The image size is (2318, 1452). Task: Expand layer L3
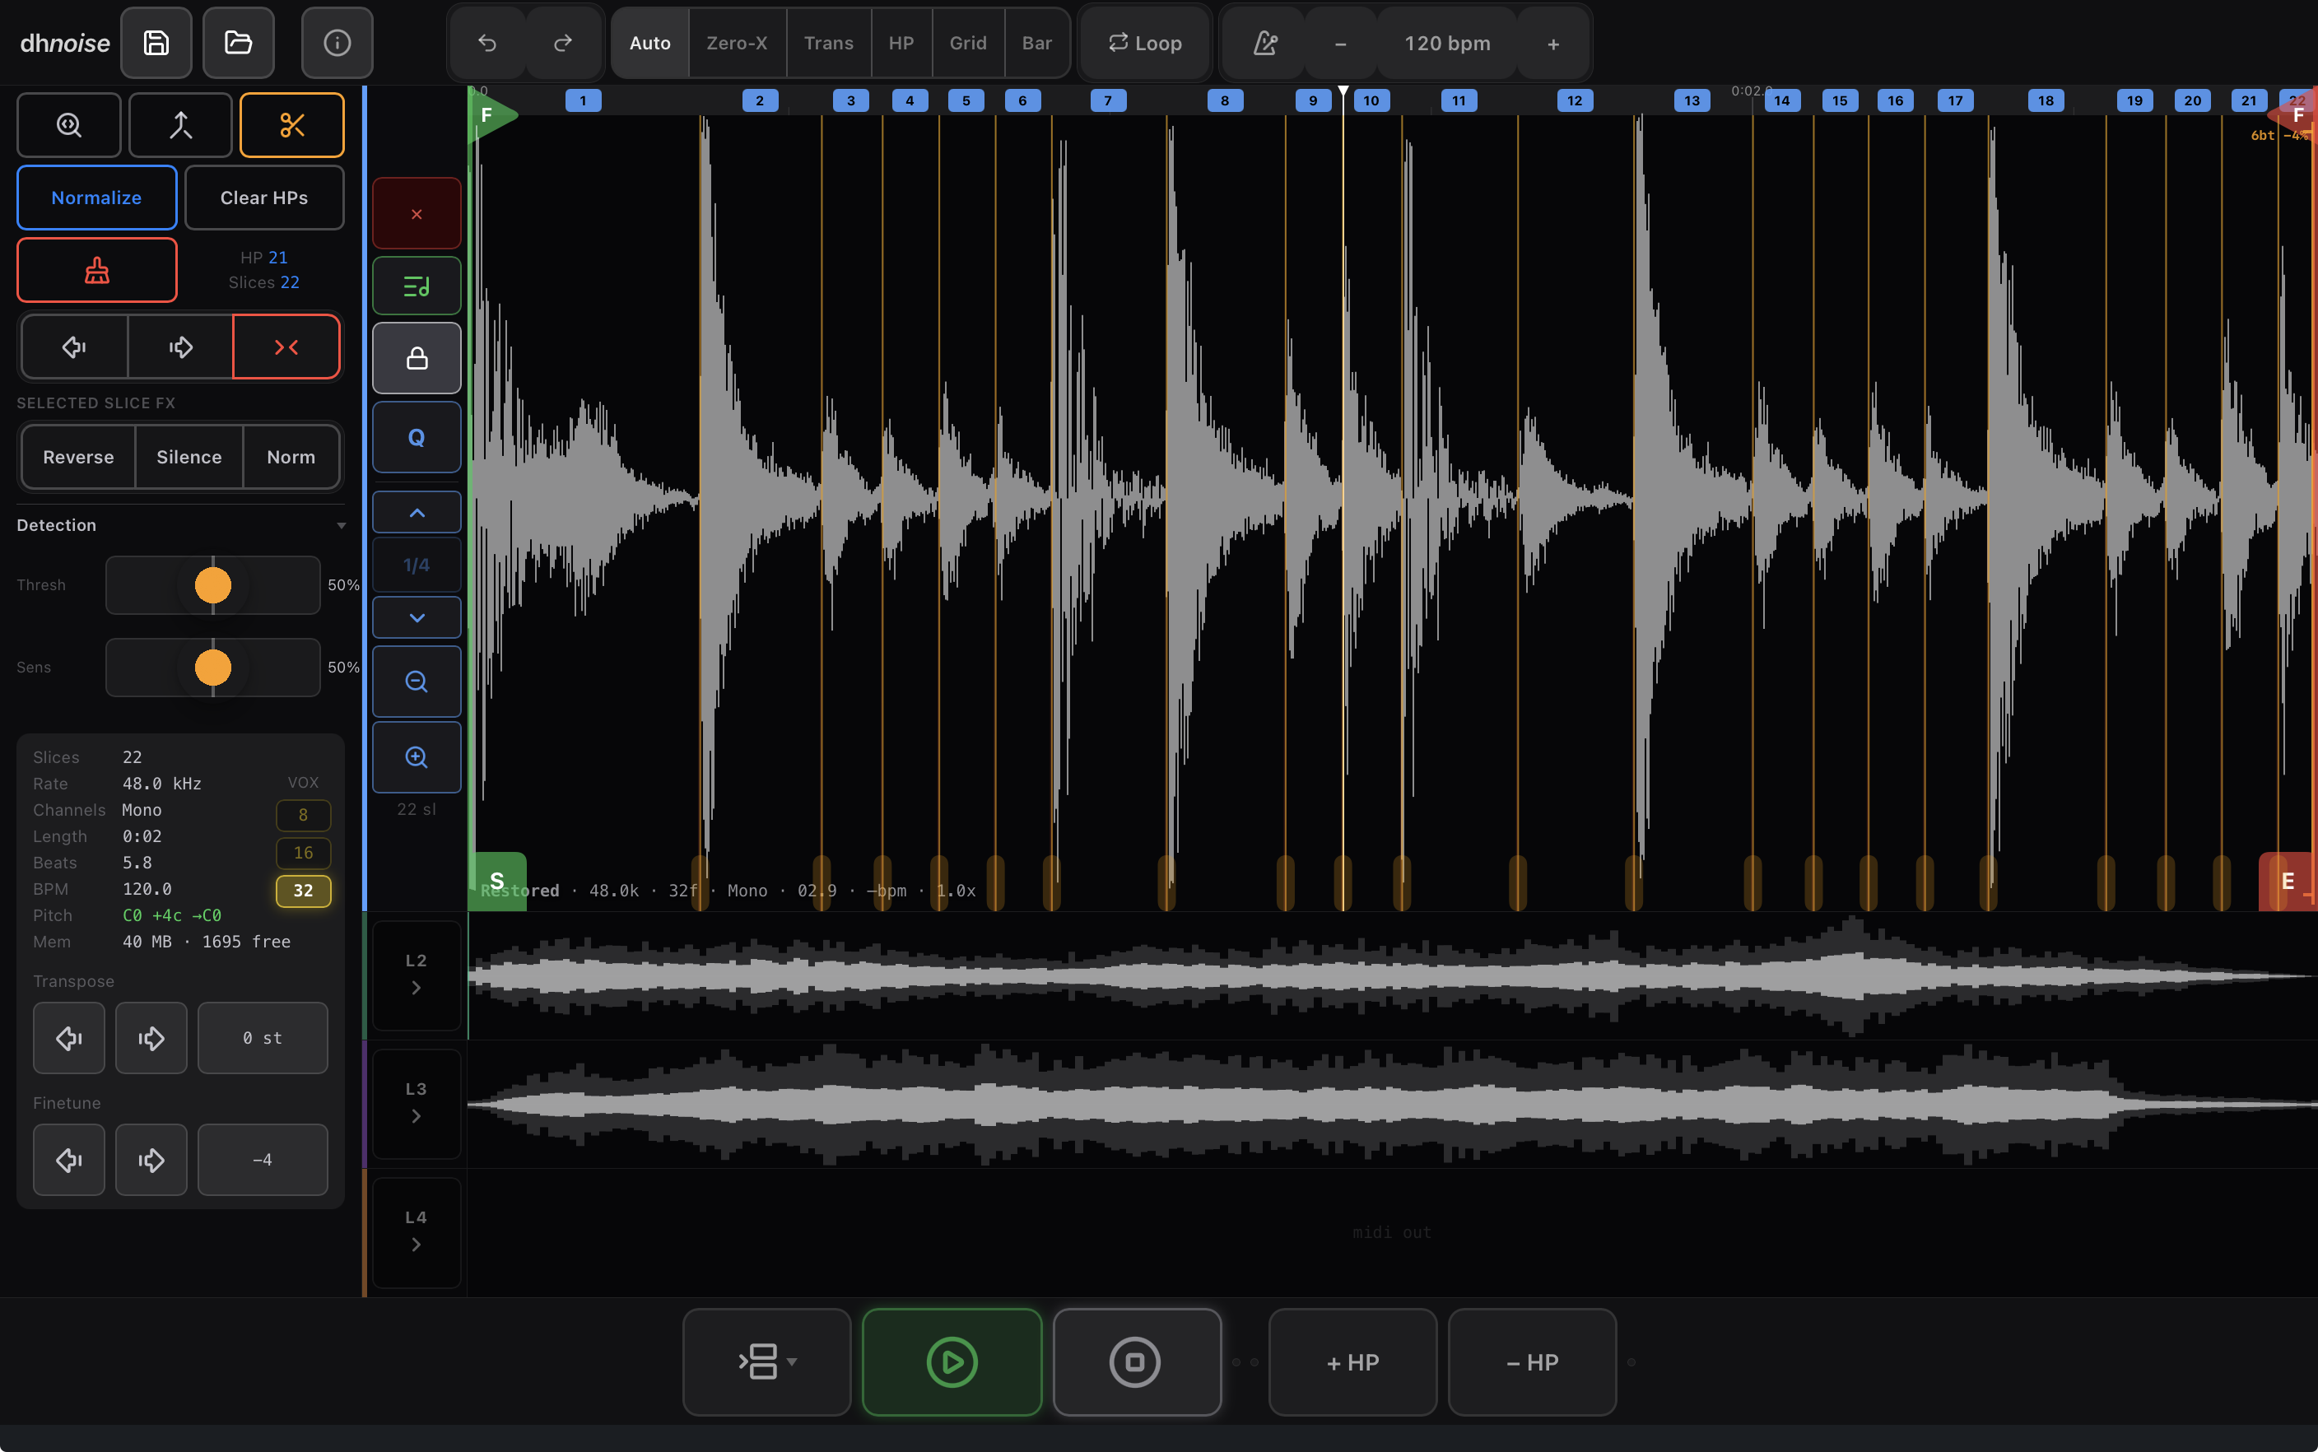pyautogui.click(x=416, y=1103)
